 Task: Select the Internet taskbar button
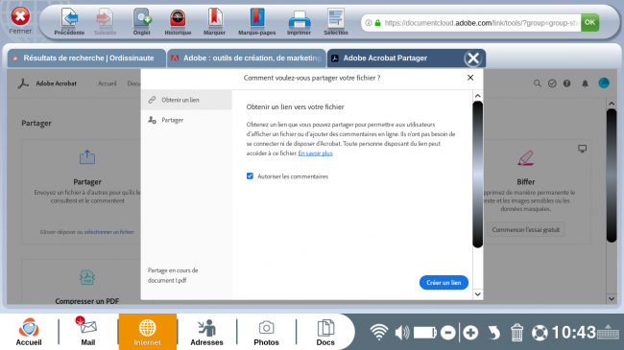coord(147,332)
